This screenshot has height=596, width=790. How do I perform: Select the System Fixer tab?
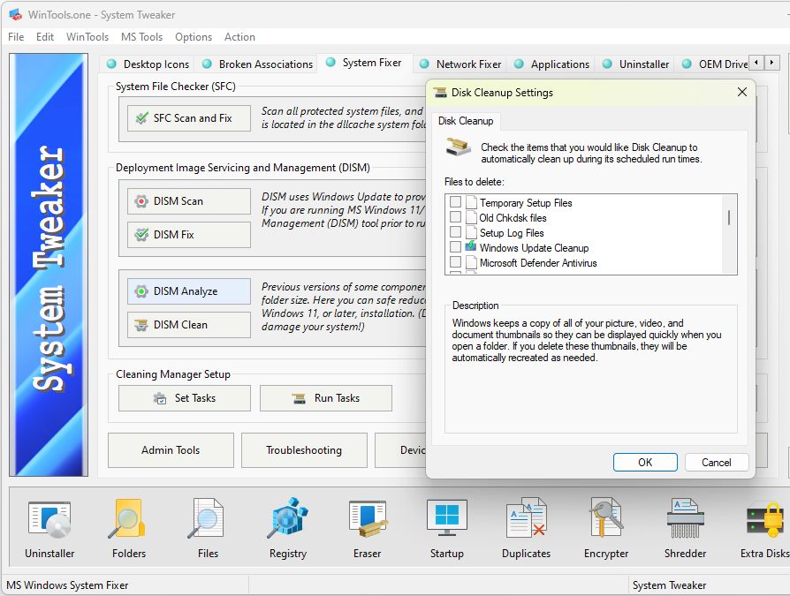(x=365, y=63)
